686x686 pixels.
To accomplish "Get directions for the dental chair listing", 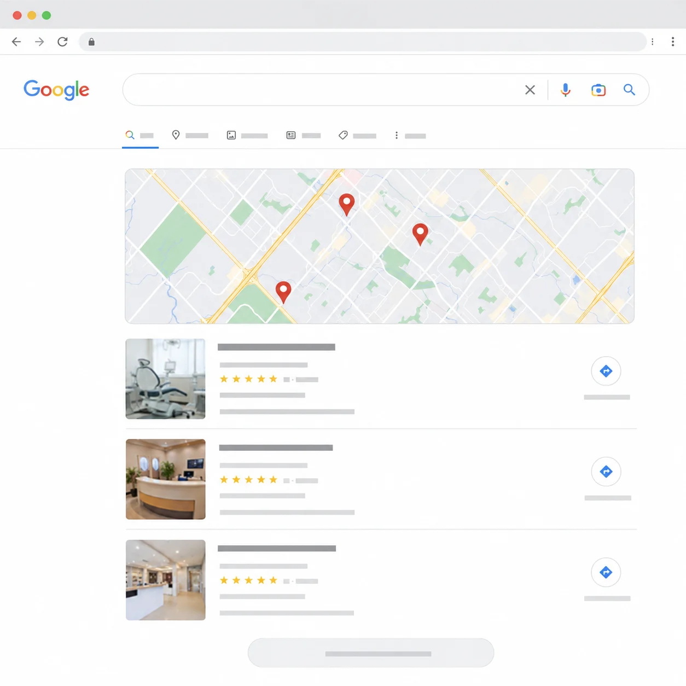I will pos(606,371).
